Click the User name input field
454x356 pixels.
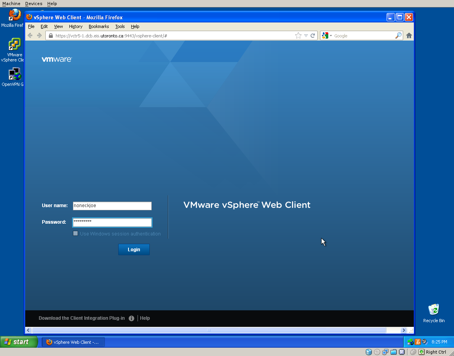(x=112, y=206)
